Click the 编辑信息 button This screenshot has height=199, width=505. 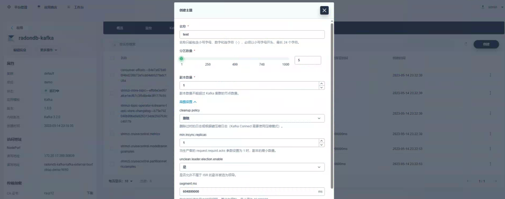(x=20, y=50)
